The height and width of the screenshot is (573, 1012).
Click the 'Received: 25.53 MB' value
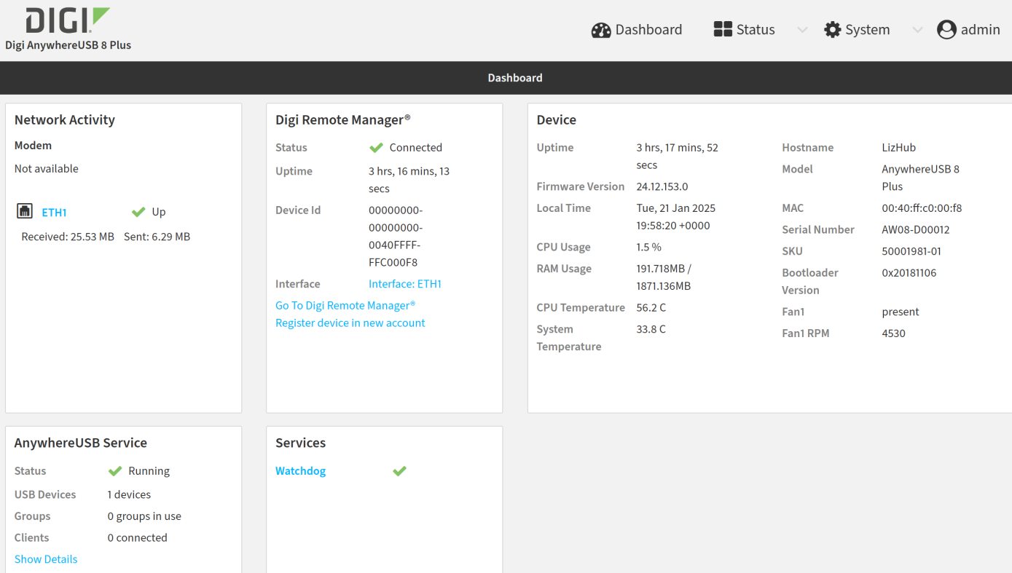pyautogui.click(x=68, y=237)
